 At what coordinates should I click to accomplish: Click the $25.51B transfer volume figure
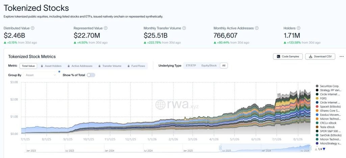pos(155,35)
